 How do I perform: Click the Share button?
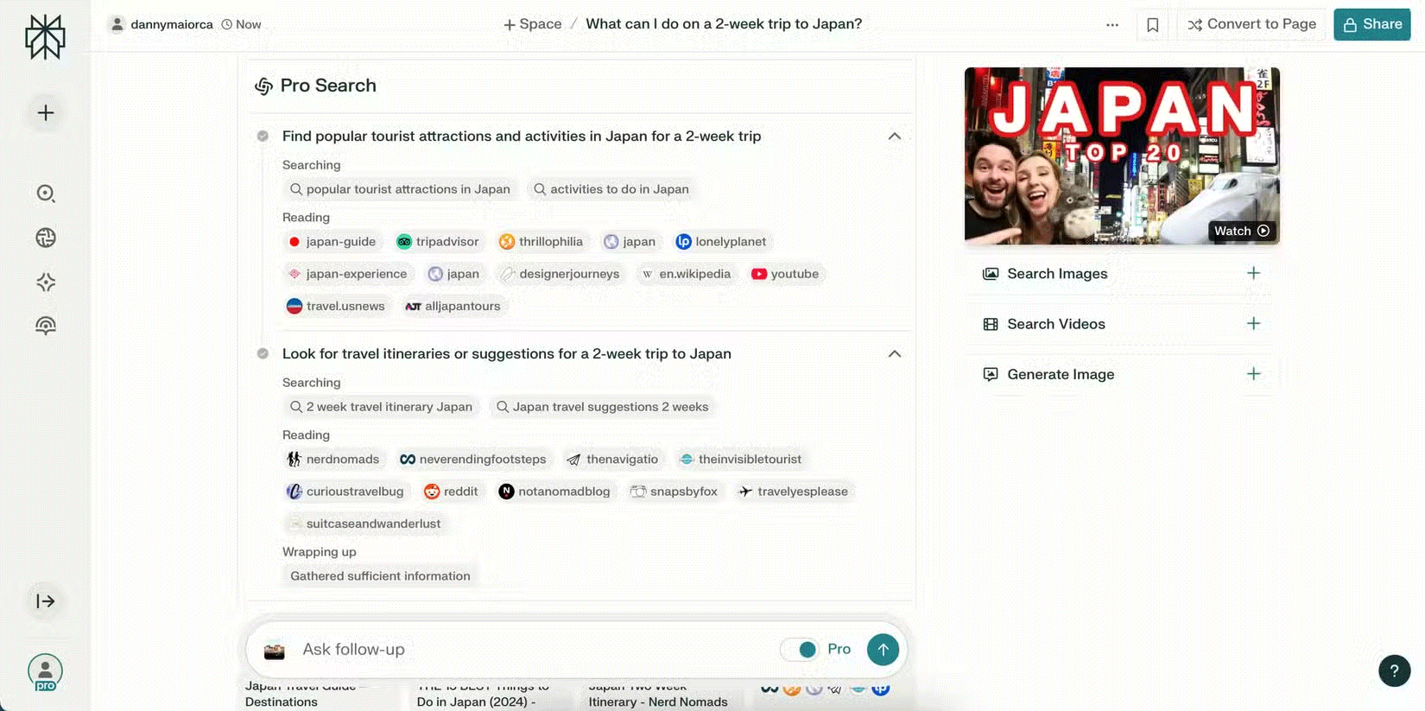(1371, 24)
